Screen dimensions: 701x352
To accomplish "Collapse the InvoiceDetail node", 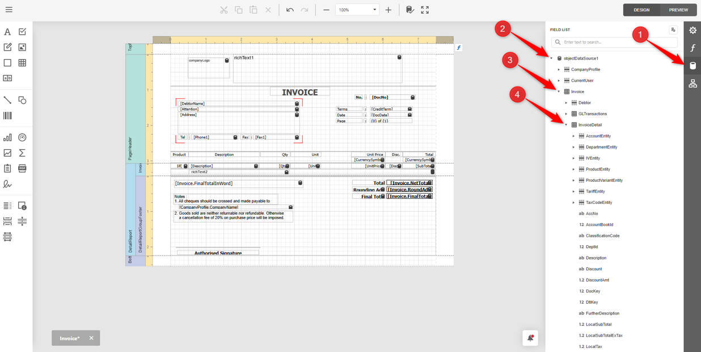I will (x=566, y=125).
